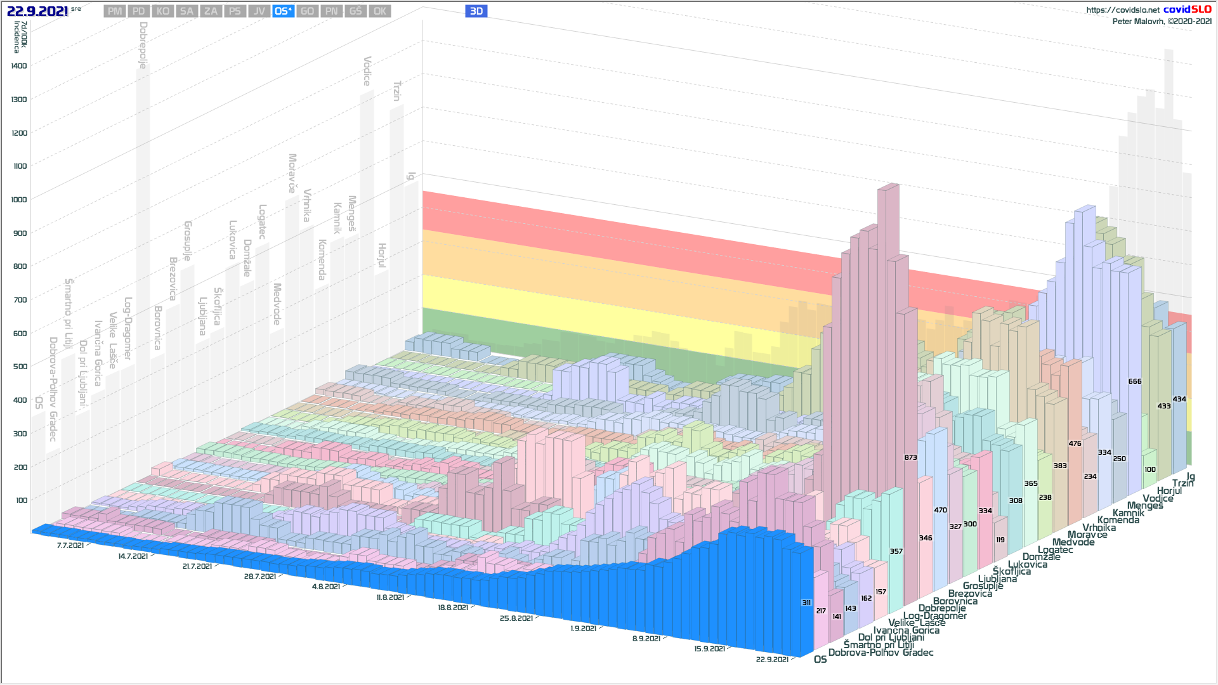1218x685 pixels.
Task: Switch to the PD region tab
Action: point(139,11)
